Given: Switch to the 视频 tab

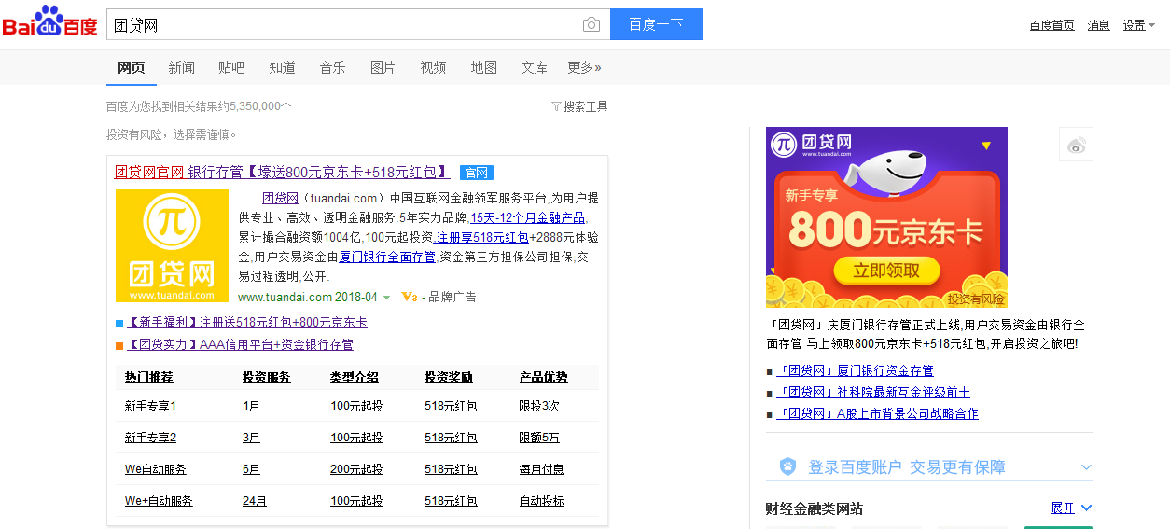Looking at the screenshot, I should (433, 67).
